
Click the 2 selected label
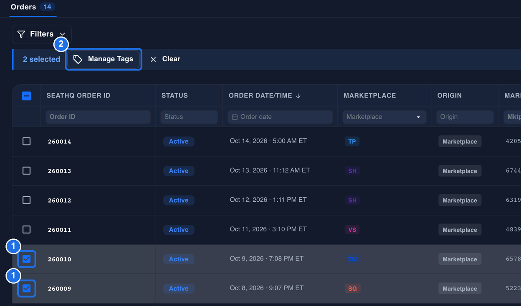coord(41,59)
